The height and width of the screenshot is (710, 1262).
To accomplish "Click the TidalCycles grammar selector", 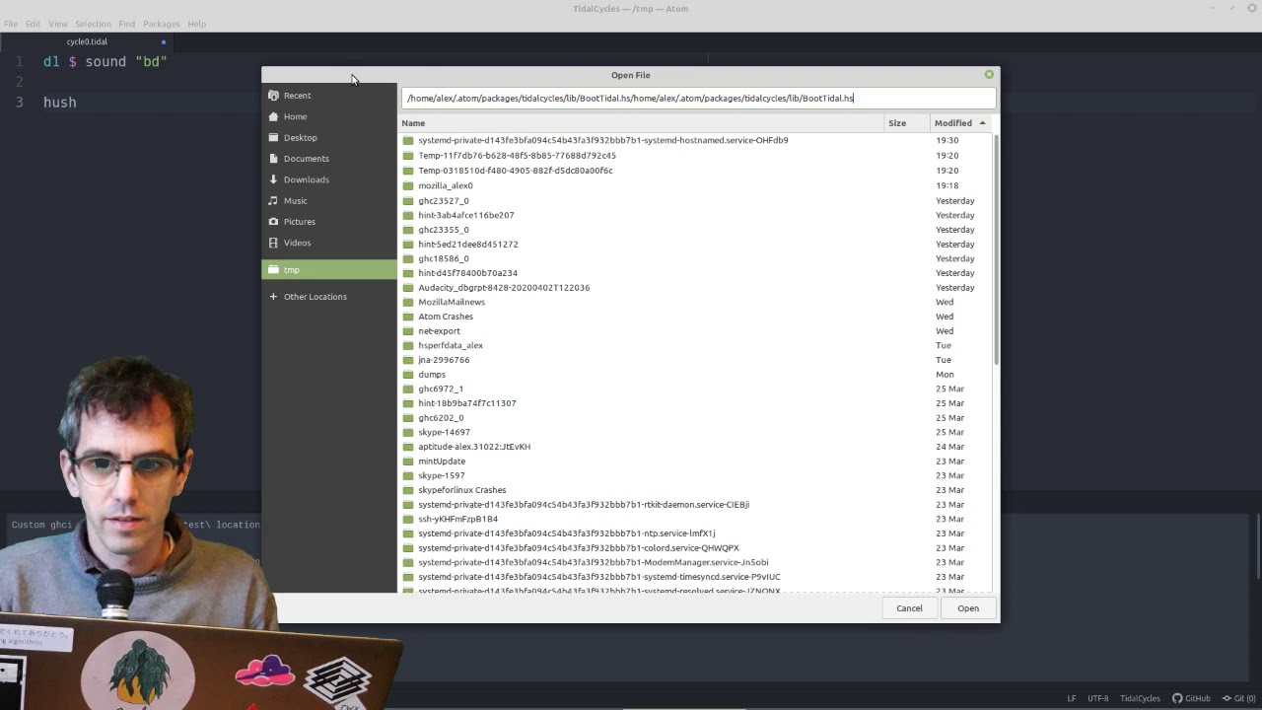I will [1140, 698].
